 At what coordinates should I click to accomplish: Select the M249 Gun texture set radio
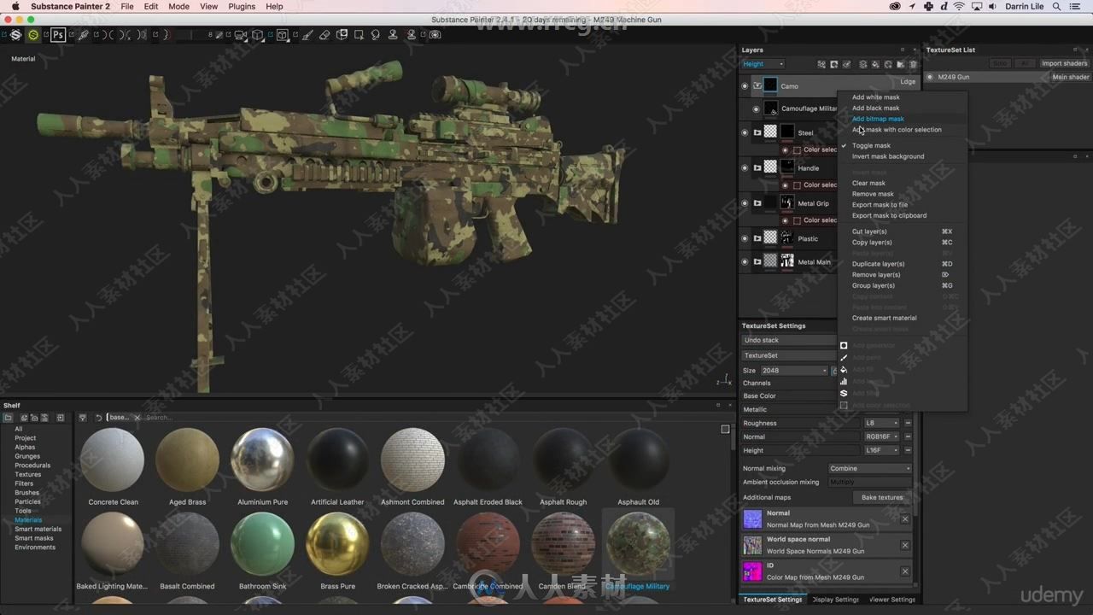tap(930, 77)
